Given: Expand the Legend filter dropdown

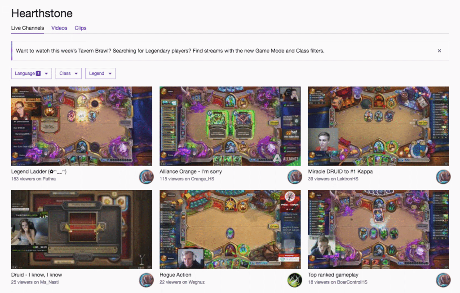Looking at the screenshot, I should pos(100,73).
